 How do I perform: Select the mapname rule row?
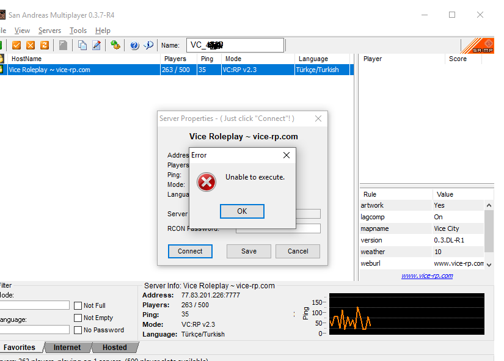422,228
